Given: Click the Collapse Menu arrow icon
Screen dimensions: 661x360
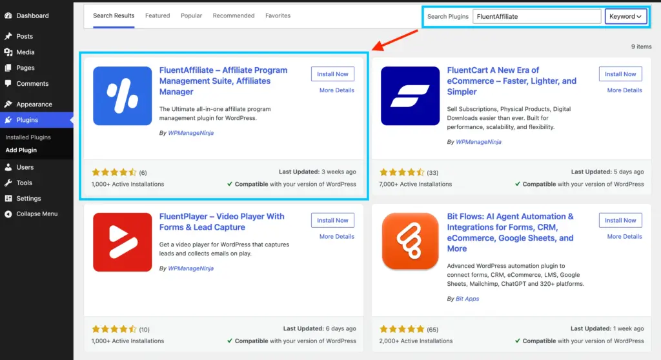Looking at the screenshot, I should point(8,214).
